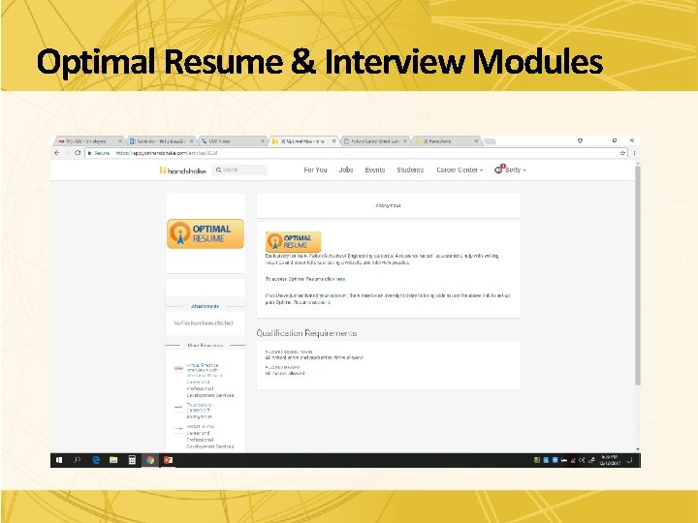698x523 pixels.
Task: Open the Calculator taskbar icon
Action: (132, 460)
